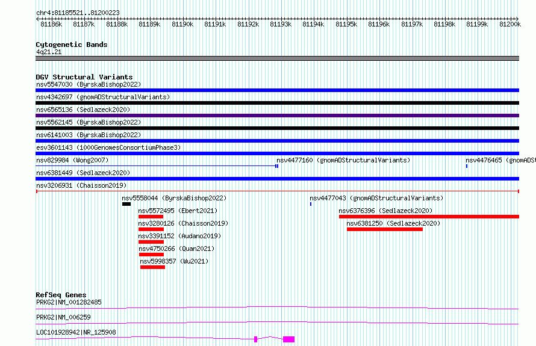Screen dimensions: 536x346
Task: Open gene LOC101928942|NR_125908 label
Action: pos(76,332)
